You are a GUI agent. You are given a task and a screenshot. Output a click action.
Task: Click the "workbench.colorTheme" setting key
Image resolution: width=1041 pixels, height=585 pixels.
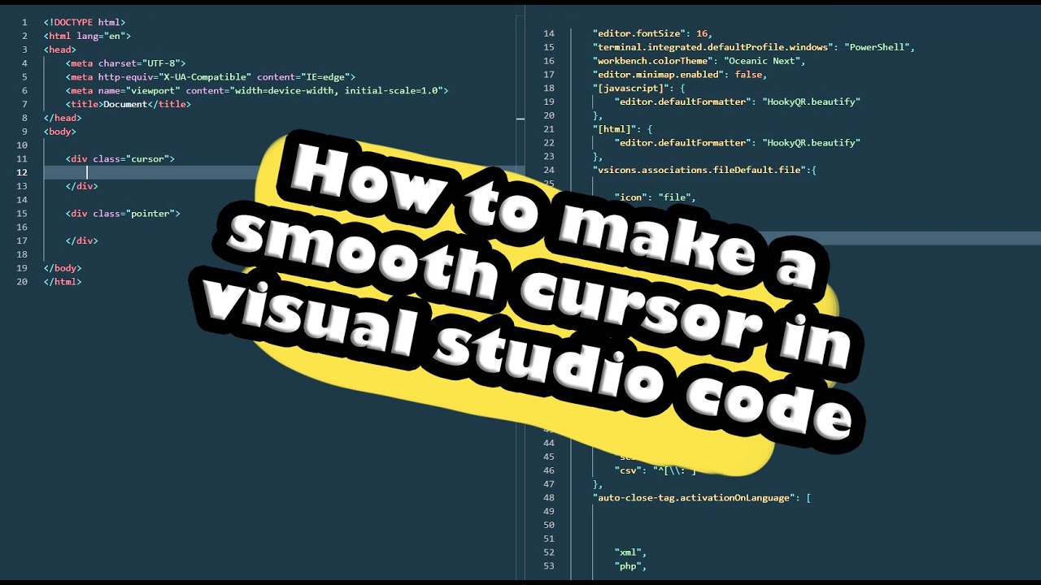[653, 61]
